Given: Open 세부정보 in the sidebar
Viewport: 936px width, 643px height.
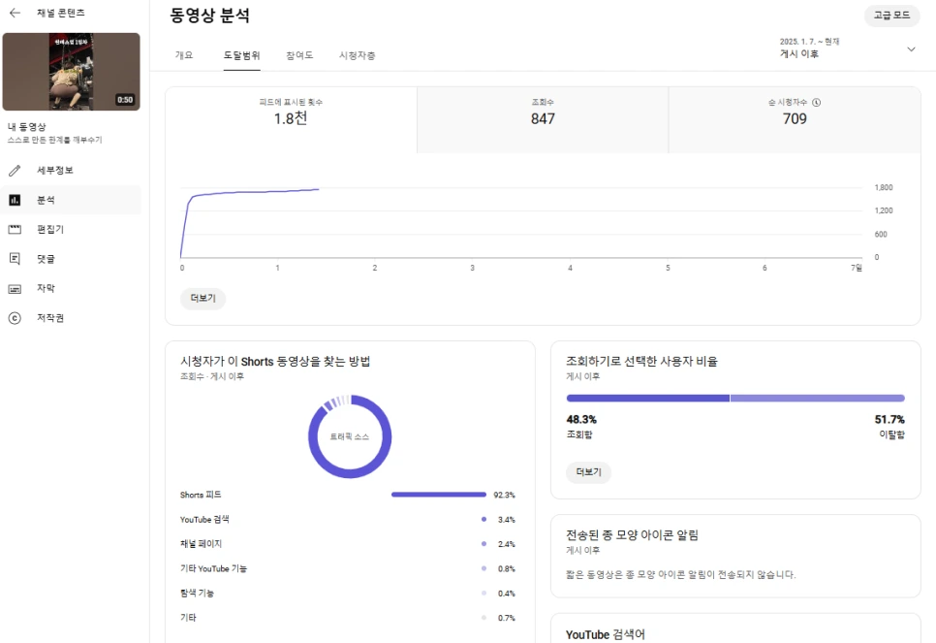Looking at the screenshot, I should (71, 171).
